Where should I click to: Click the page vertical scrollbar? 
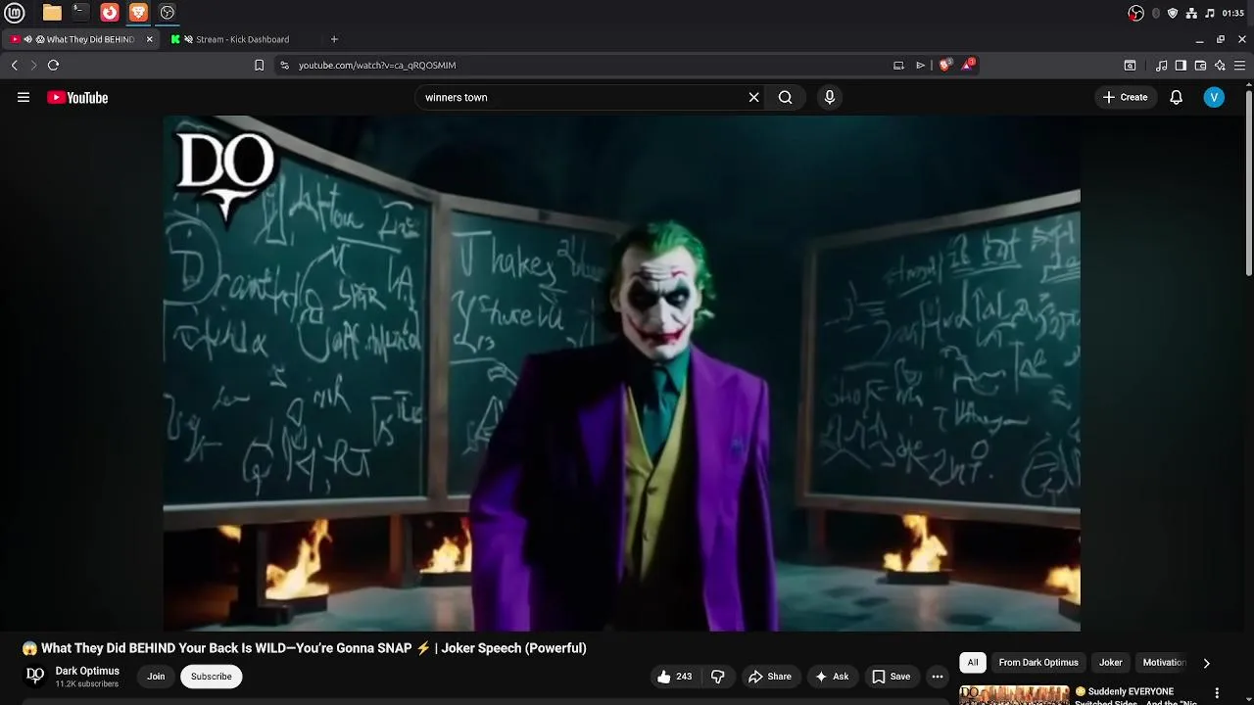[x=1248, y=183]
